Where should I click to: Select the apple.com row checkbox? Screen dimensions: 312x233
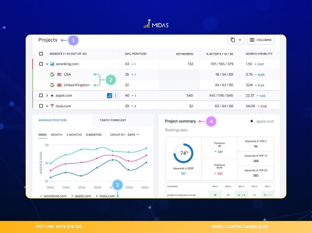41,96
